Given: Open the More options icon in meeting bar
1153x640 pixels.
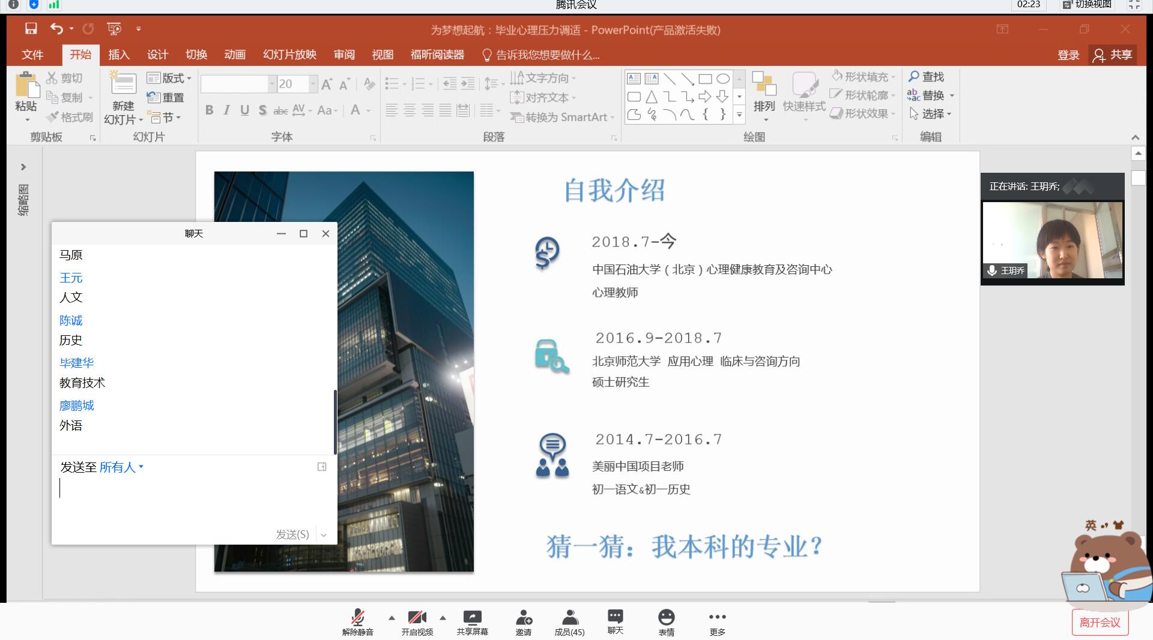Looking at the screenshot, I should [717, 618].
